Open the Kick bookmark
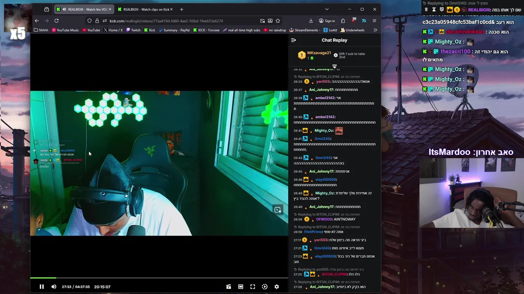Image resolution: width=524 pixels, height=294 pixels. coord(150,30)
